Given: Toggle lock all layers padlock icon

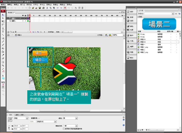Looking at the screenshot, I should tap(25, 15).
